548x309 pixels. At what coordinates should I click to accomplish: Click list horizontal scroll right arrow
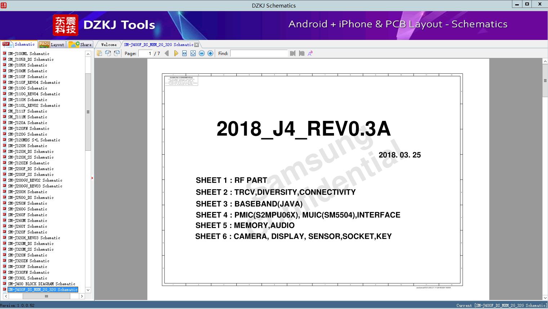click(x=82, y=296)
